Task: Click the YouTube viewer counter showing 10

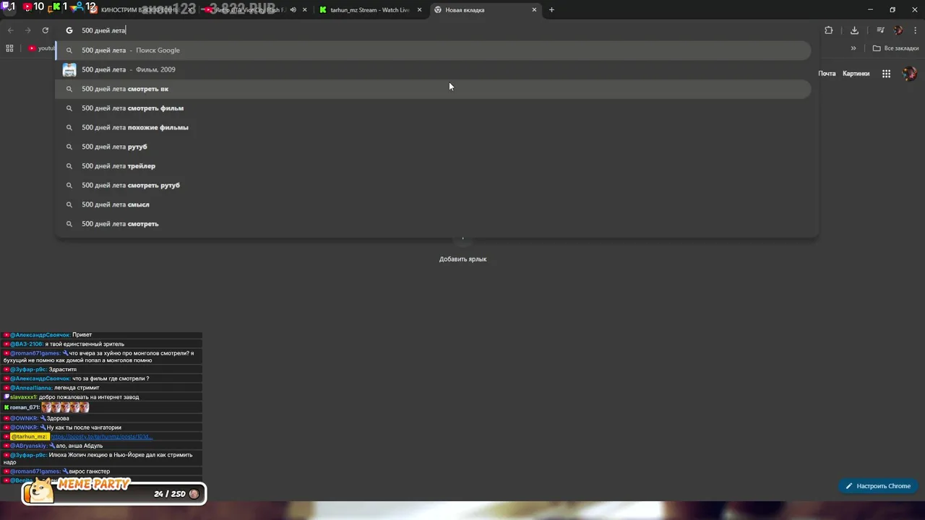Action: click(x=33, y=6)
